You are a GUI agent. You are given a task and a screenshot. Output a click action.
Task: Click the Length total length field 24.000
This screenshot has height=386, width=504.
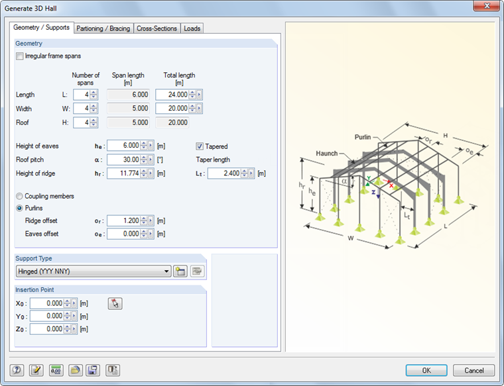click(172, 95)
